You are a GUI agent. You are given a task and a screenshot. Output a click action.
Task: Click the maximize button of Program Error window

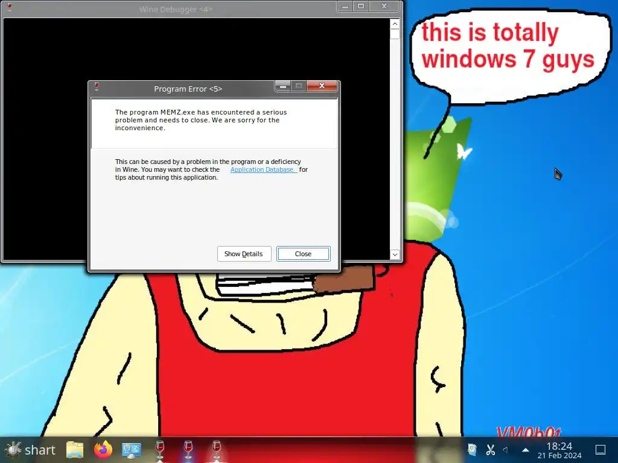[299, 86]
